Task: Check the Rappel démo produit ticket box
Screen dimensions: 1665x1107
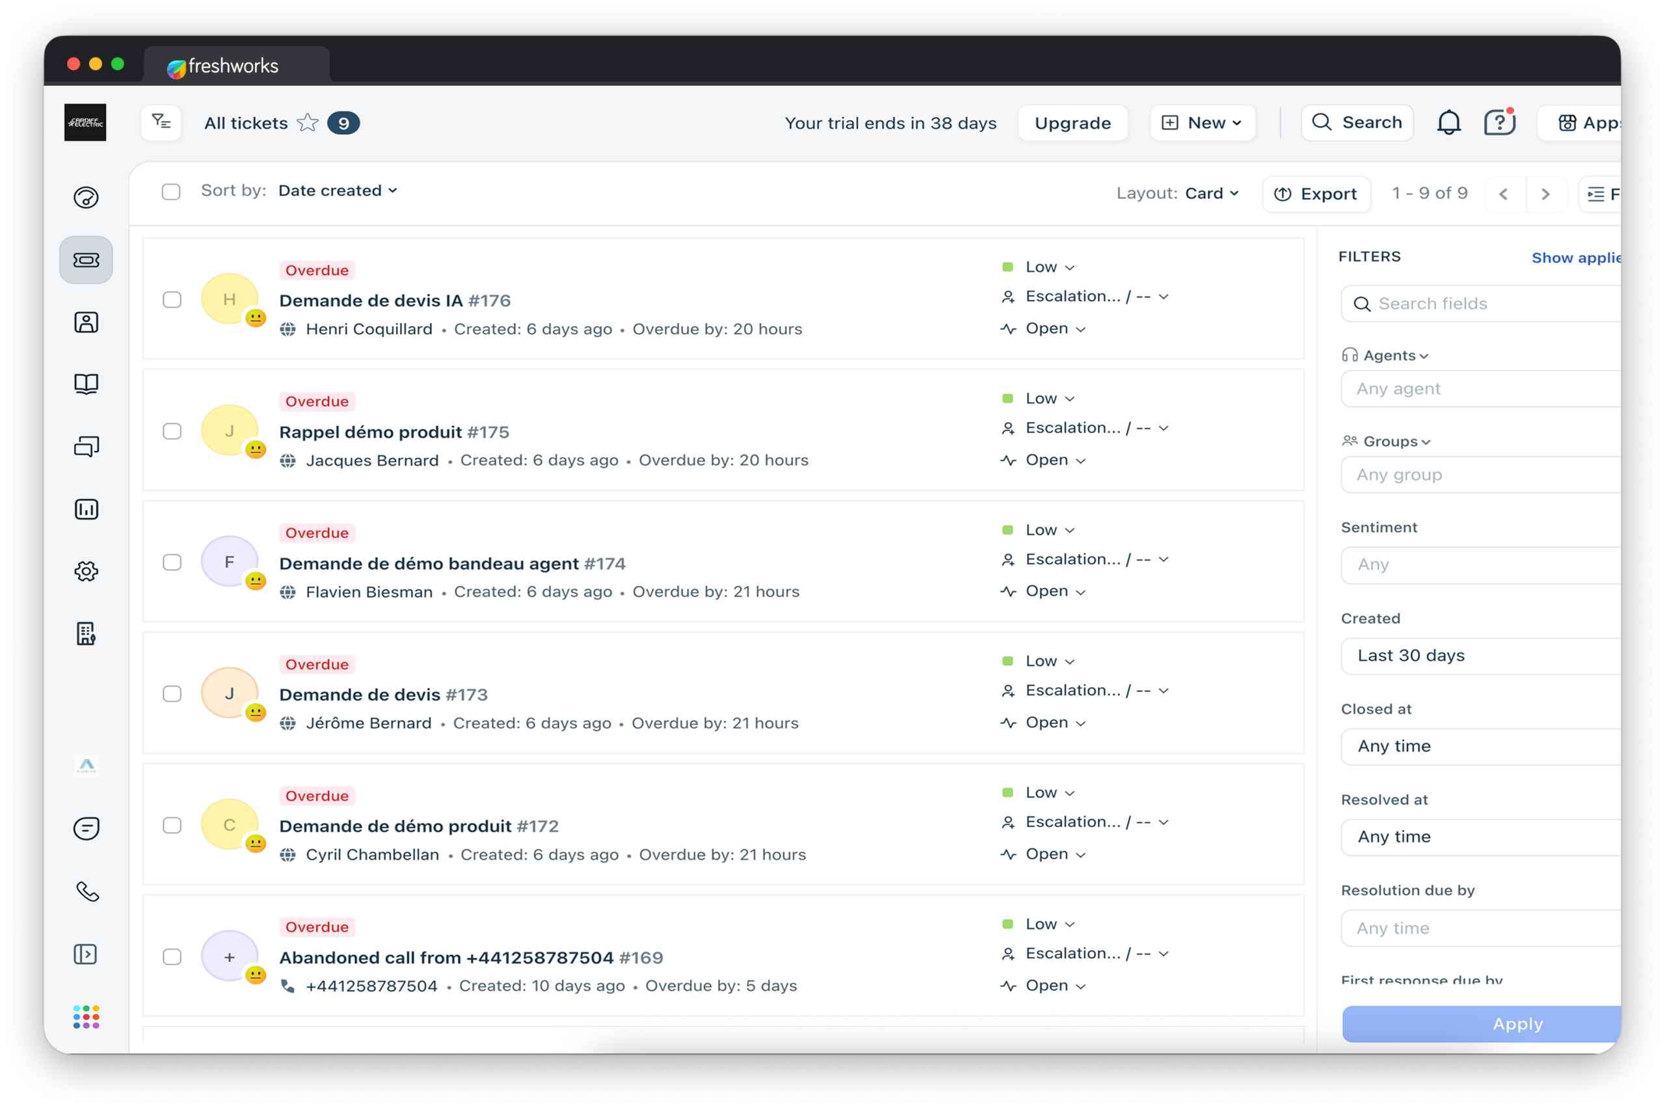Action: click(172, 431)
